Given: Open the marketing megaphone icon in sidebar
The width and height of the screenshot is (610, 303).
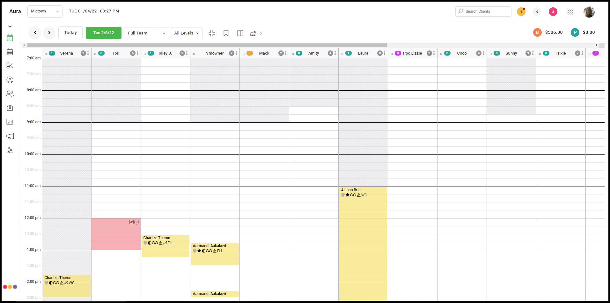Looking at the screenshot, I should [10, 136].
